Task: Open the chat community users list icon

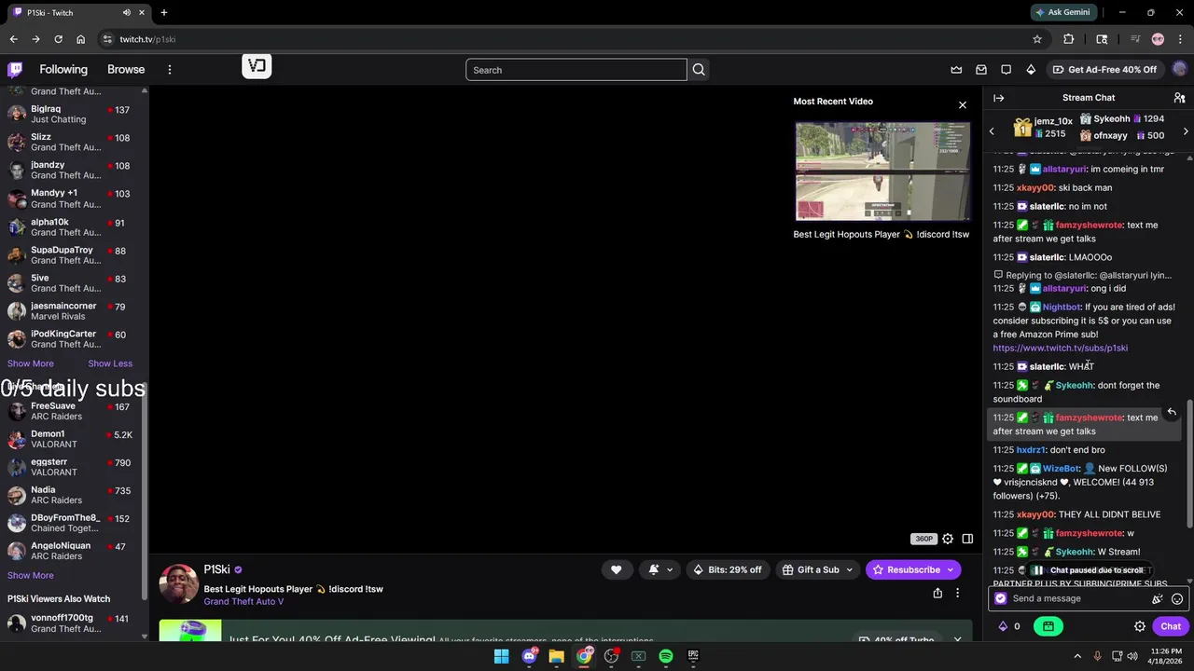Action: click(1179, 98)
